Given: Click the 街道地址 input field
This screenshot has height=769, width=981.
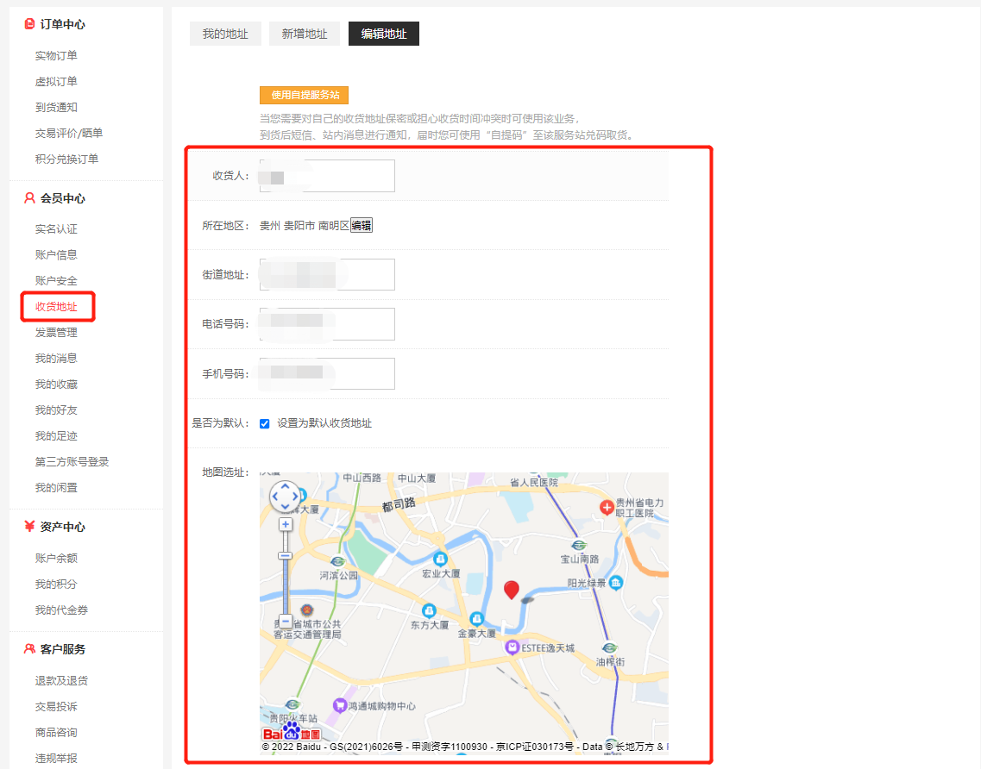Looking at the screenshot, I should point(327,275).
